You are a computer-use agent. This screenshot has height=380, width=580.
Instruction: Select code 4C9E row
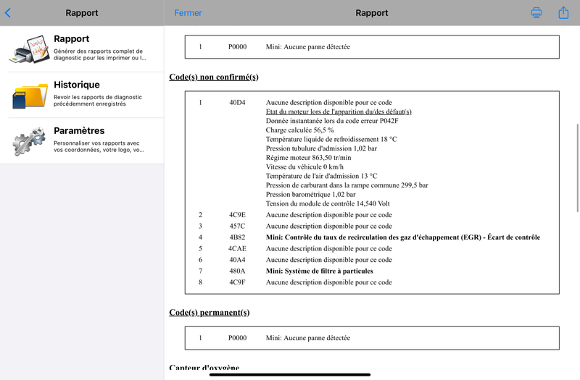[372, 215]
